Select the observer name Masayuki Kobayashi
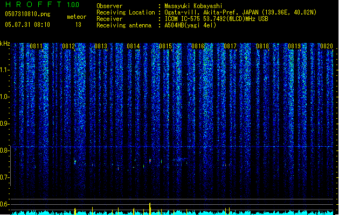Screen dimensions: 339x215 coord(193,6)
